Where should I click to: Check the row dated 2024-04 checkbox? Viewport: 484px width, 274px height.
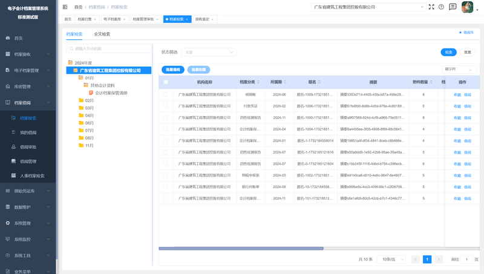[165, 129]
